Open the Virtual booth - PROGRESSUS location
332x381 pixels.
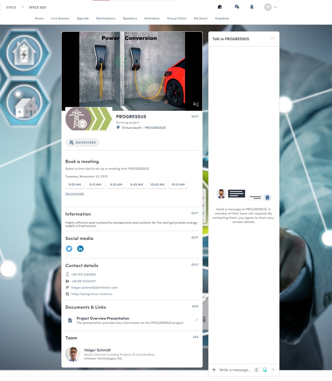point(144,128)
